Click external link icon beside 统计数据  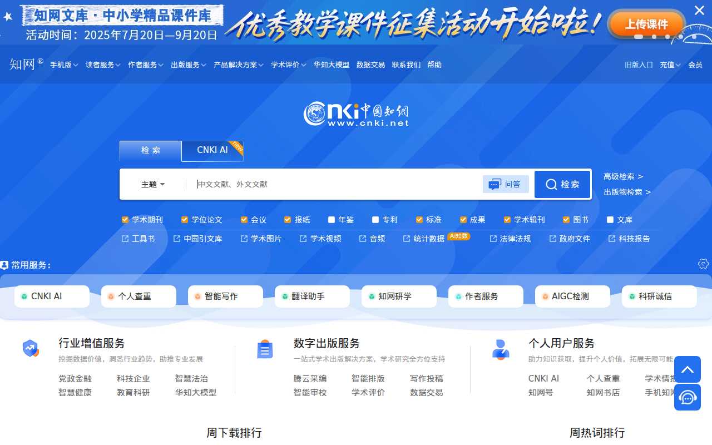coord(407,239)
